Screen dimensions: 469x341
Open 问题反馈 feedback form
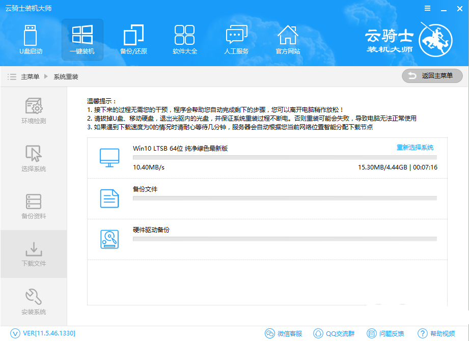(x=385, y=333)
